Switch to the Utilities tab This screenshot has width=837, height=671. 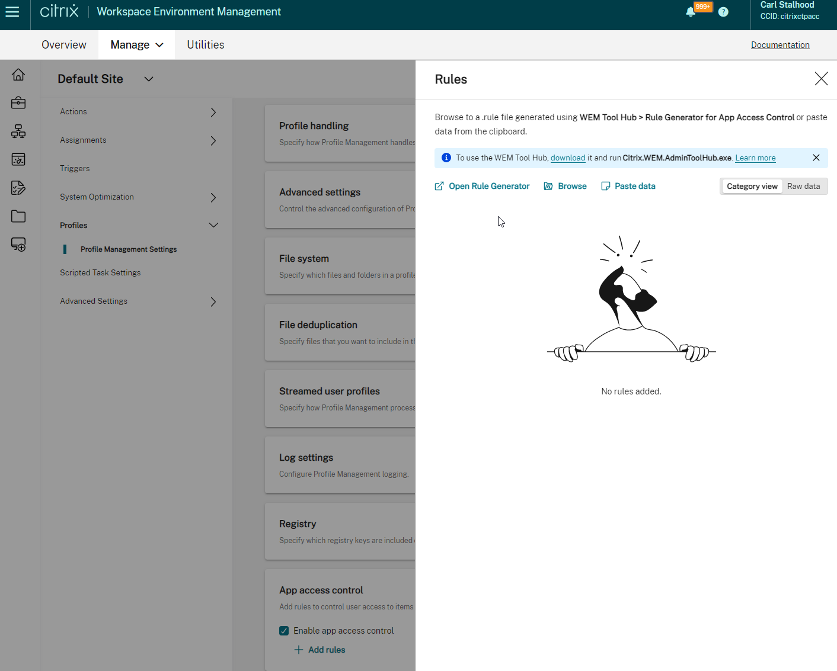206,45
